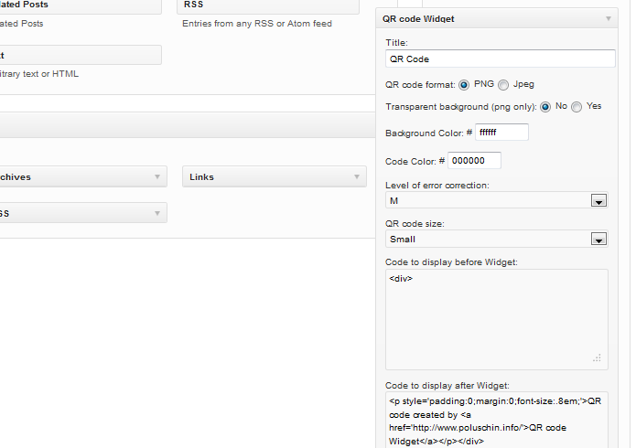Screen dimensions: 636x448
Task: Edit Code to display before Widget textarea
Action: click(x=497, y=319)
